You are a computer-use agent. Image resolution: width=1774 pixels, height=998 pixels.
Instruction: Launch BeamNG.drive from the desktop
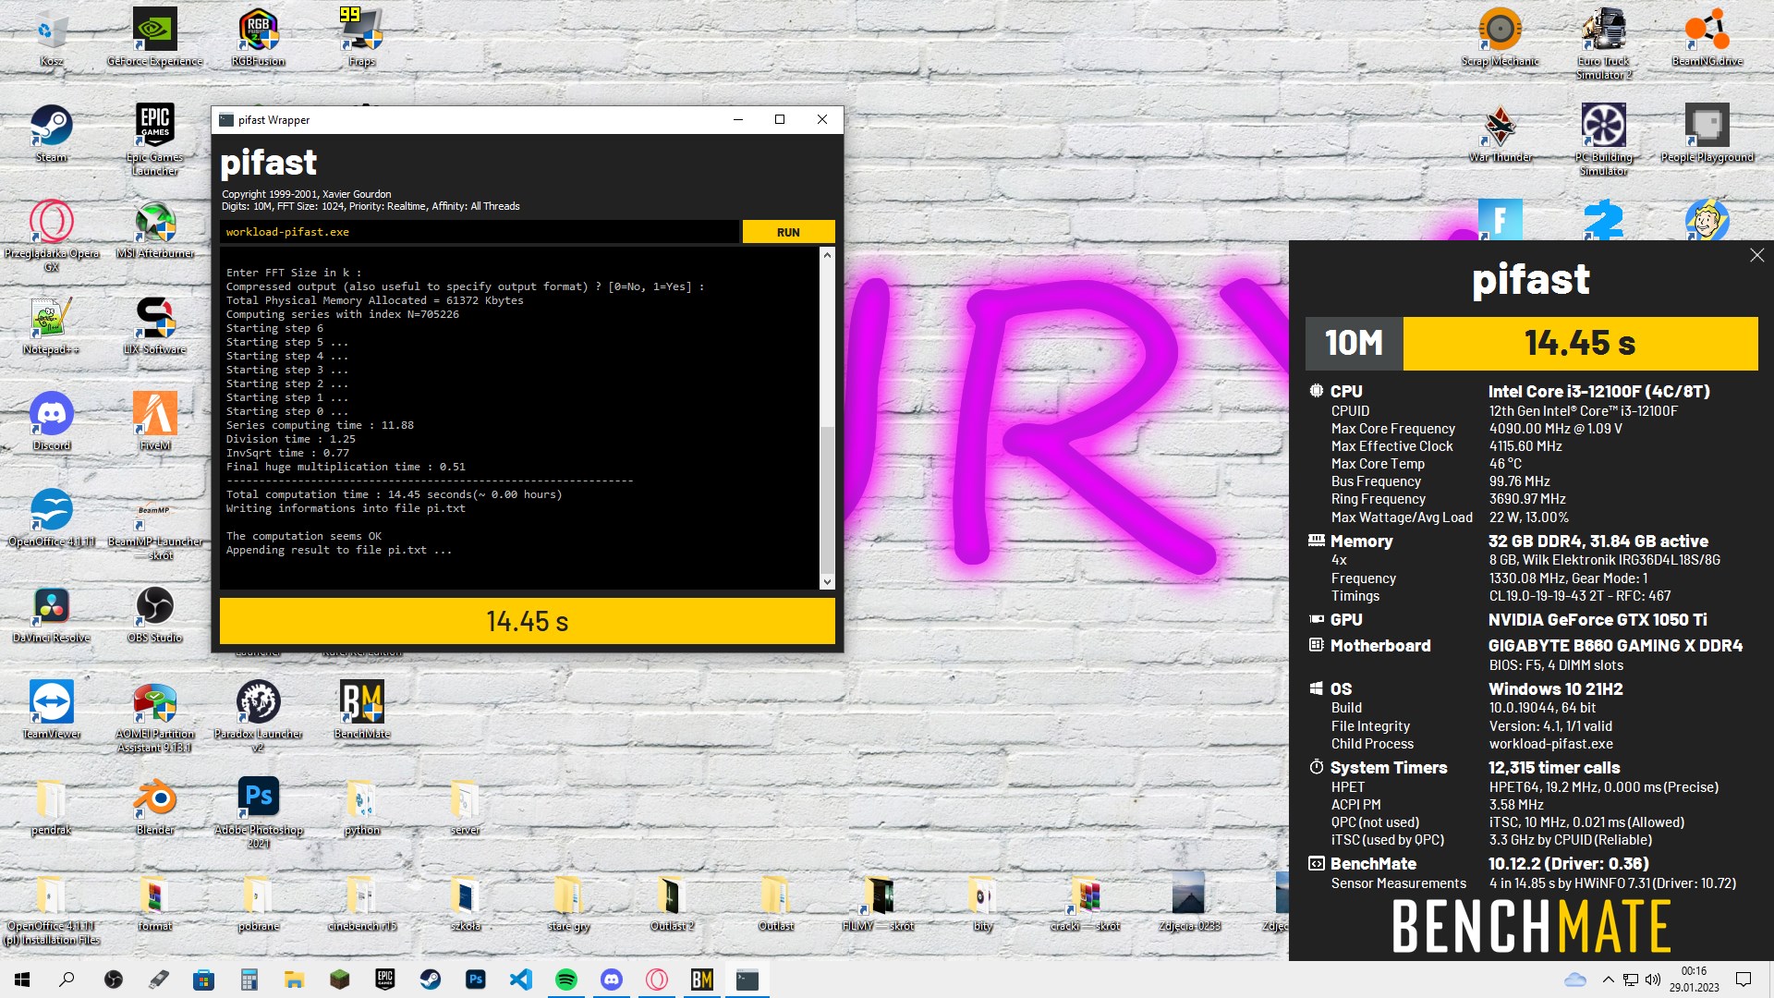(1707, 39)
